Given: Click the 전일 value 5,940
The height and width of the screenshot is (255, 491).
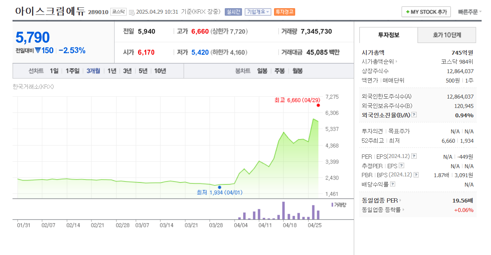Looking at the screenshot, I should [x=147, y=31].
